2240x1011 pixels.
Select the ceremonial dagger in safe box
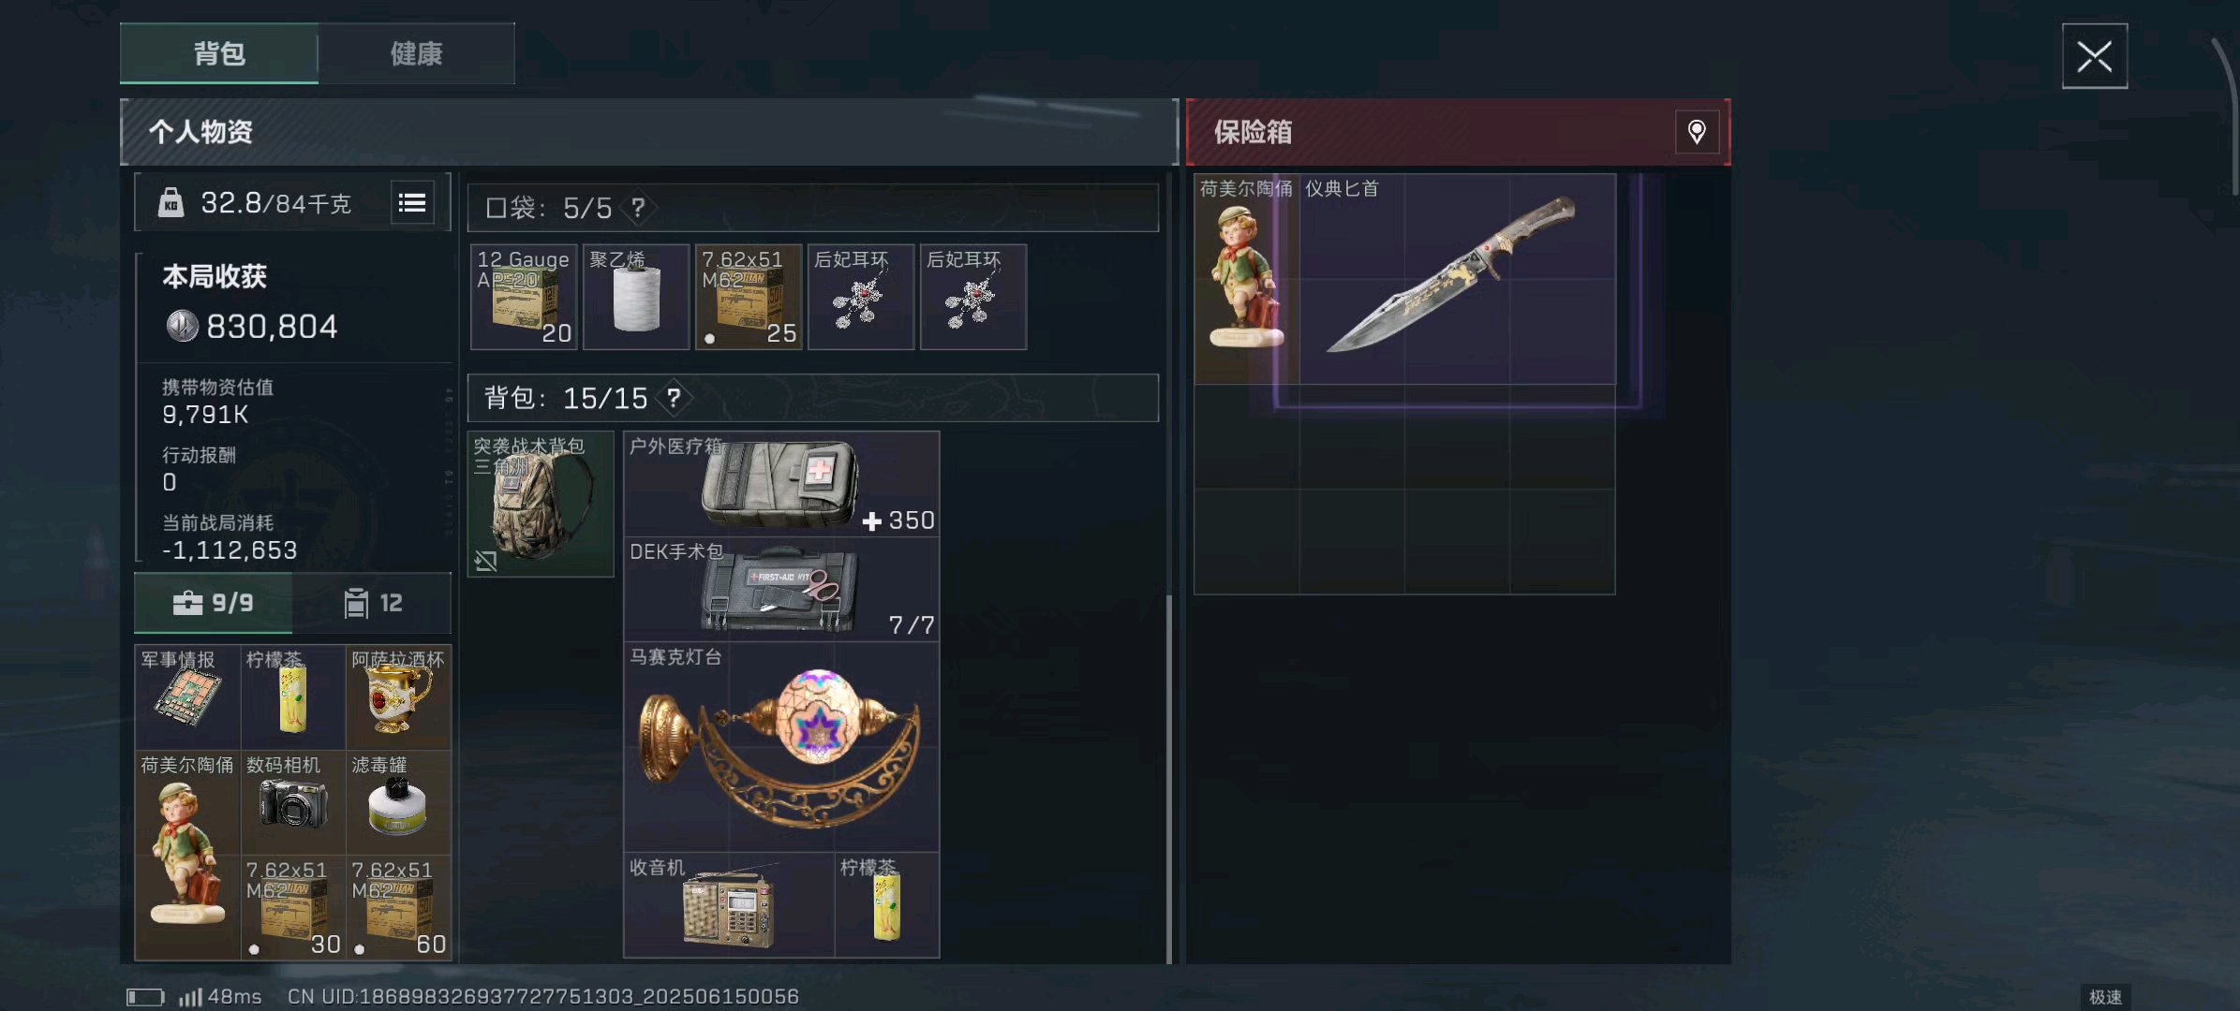pyautogui.click(x=1458, y=279)
